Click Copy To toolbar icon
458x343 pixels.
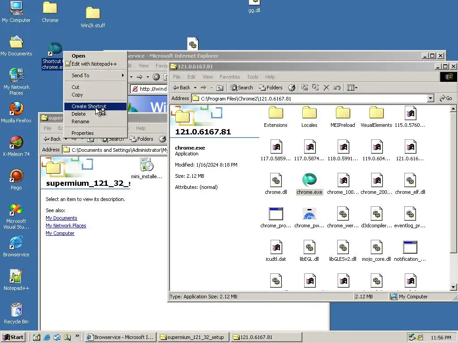click(315, 88)
